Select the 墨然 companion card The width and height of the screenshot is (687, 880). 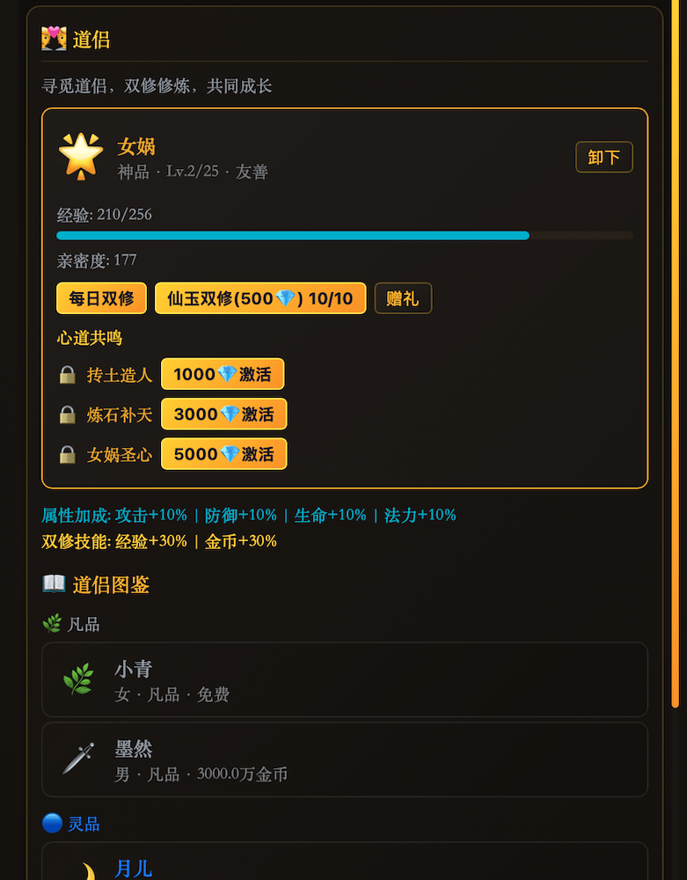pos(345,759)
